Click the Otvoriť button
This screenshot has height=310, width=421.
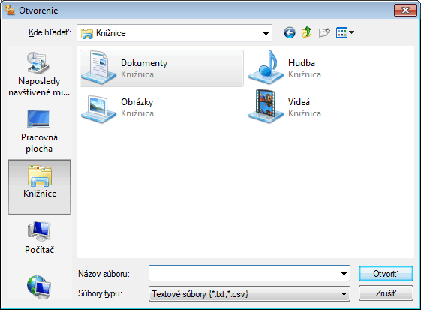pyautogui.click(x=386, y=274)
